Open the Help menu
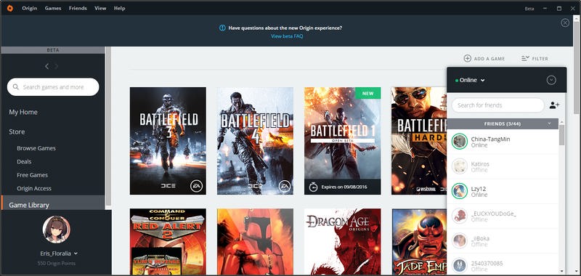Screen dimensions: 581x276 coord(120,8)
